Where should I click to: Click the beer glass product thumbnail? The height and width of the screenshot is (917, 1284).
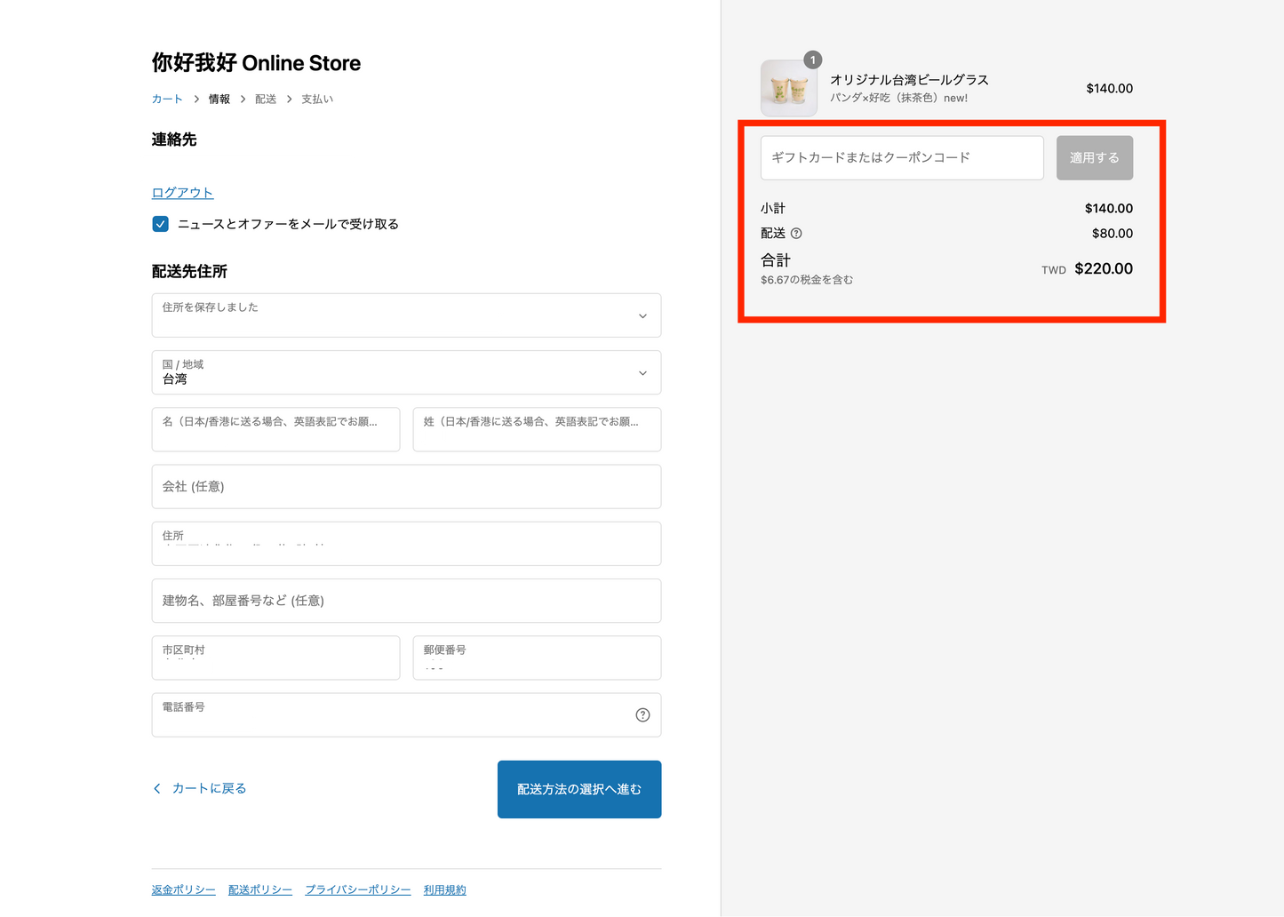tap(788, 90)
